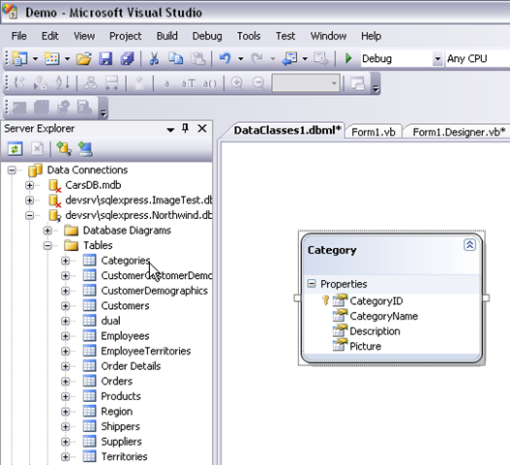Open the Debug menu

point(207,36)
